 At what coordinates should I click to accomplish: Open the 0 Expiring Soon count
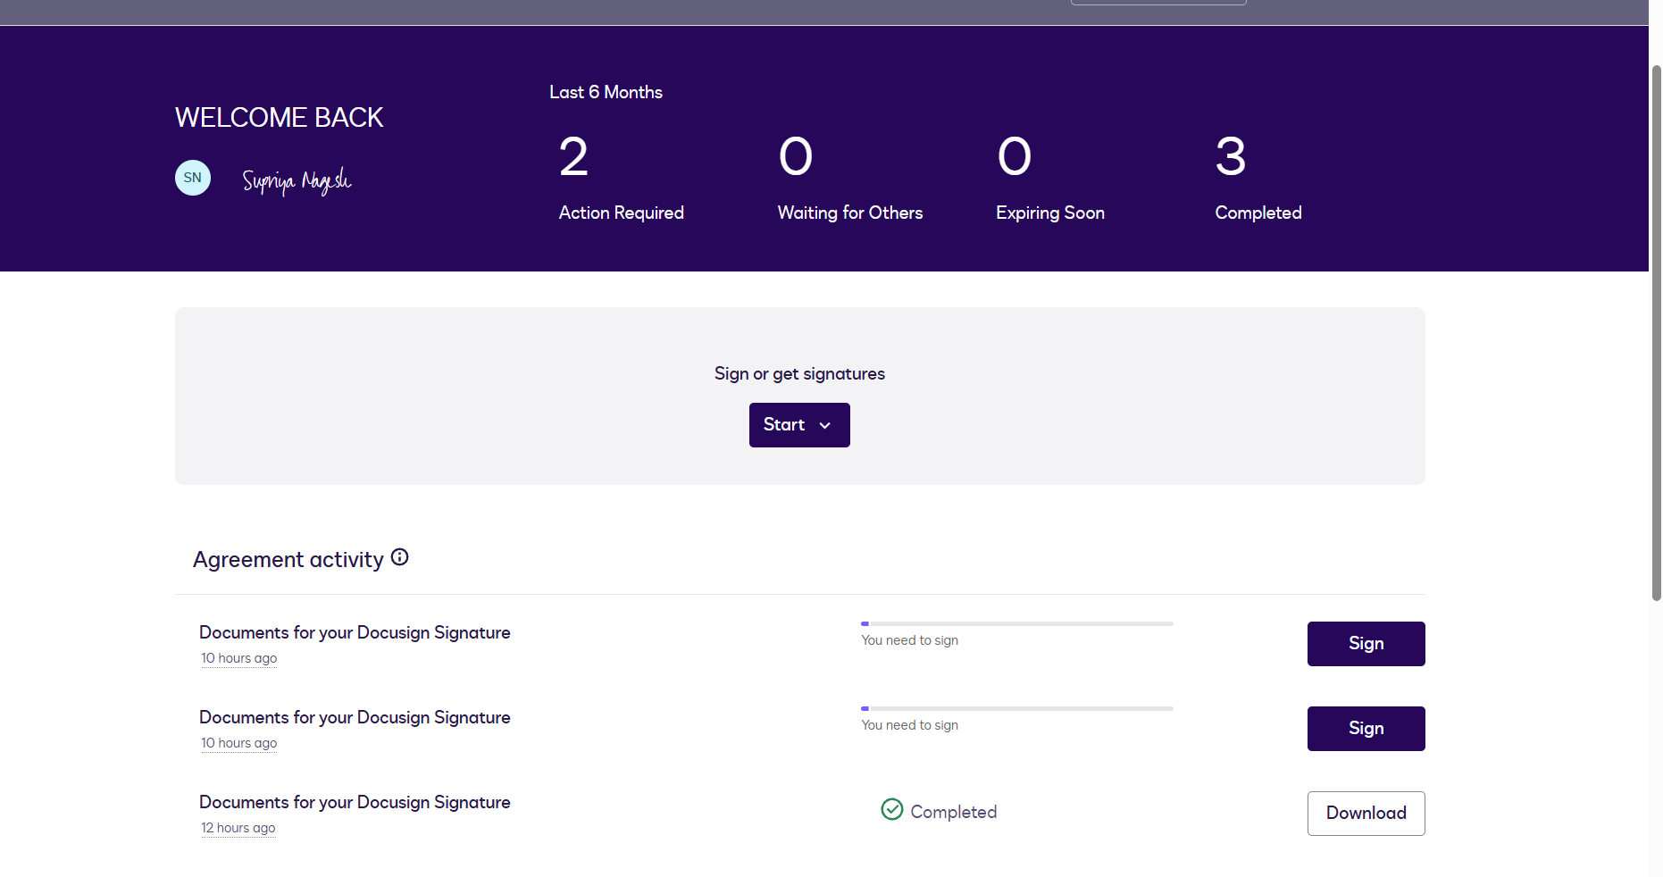(x=1050, y=178)
